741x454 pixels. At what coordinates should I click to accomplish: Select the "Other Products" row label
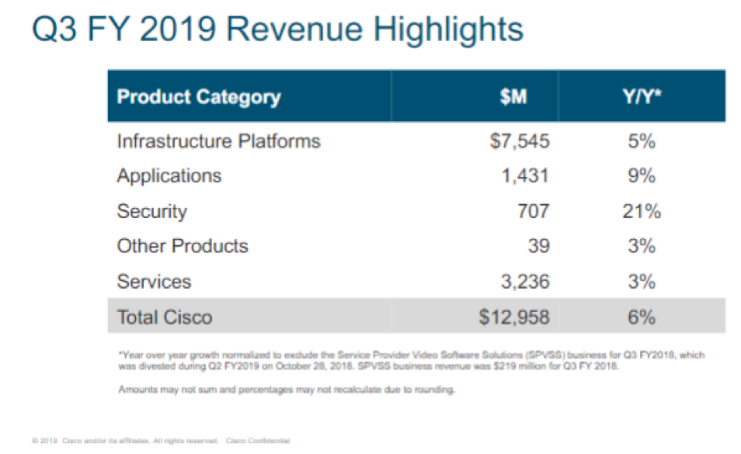coord(183,246)
